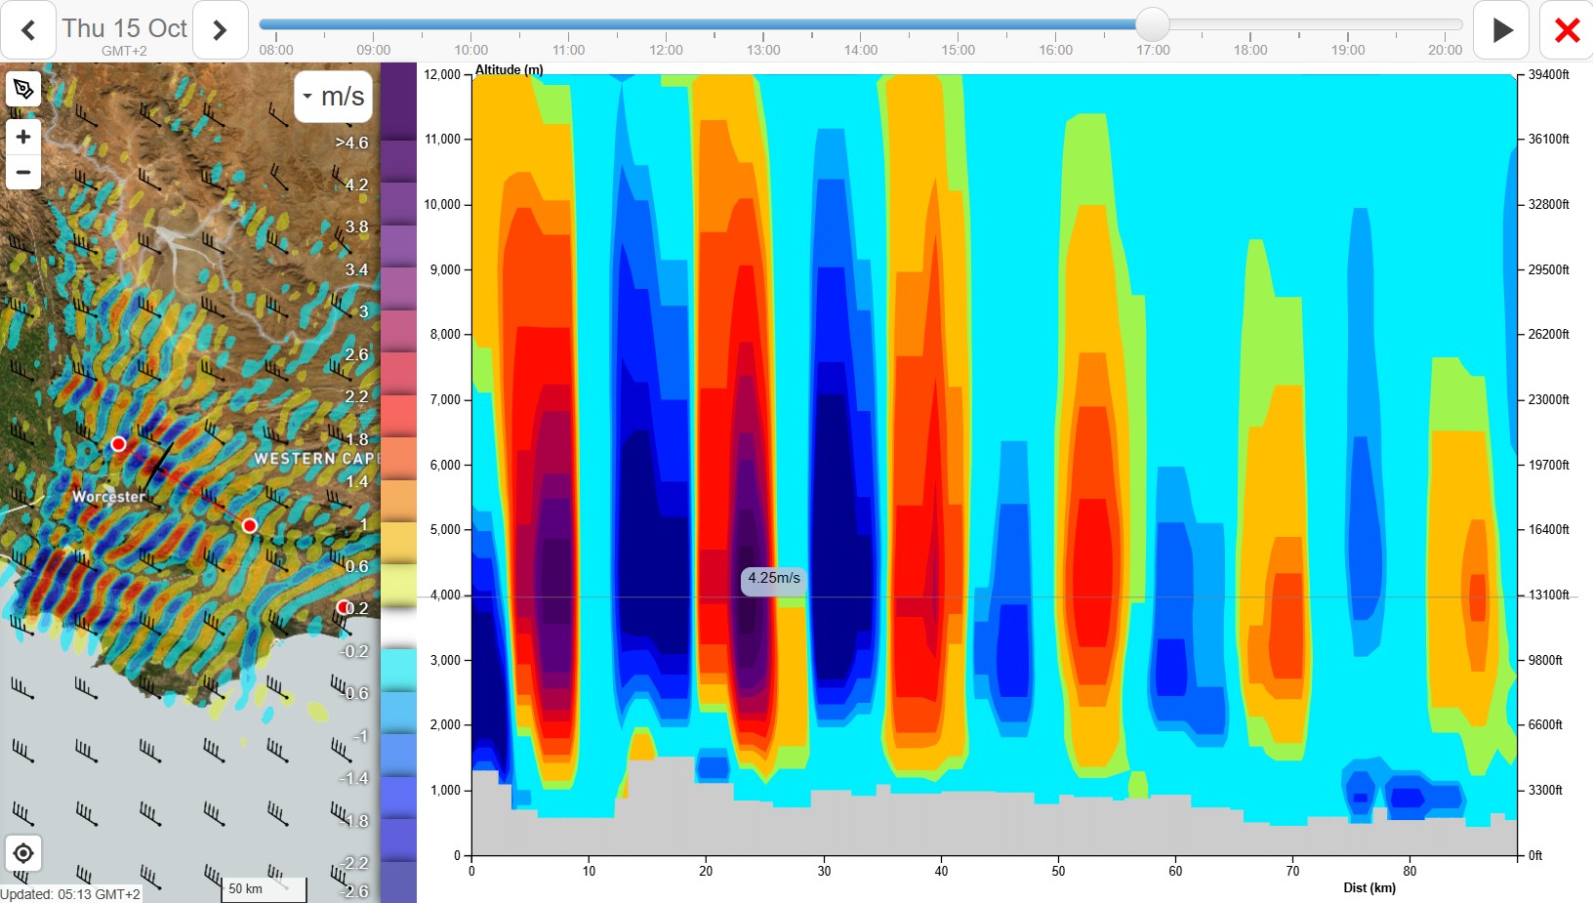
Task: Go to the previous day arrow
Action: [28, 30]
